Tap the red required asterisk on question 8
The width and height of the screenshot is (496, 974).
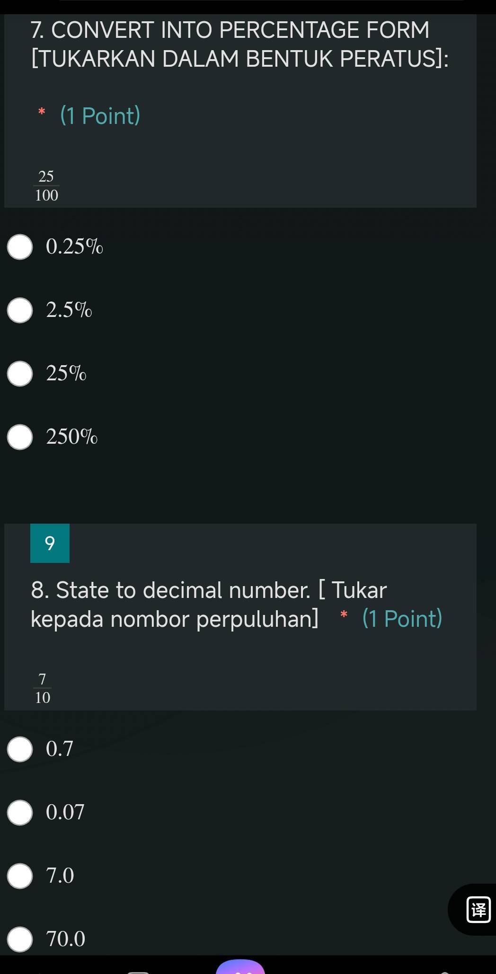point(344,616)
